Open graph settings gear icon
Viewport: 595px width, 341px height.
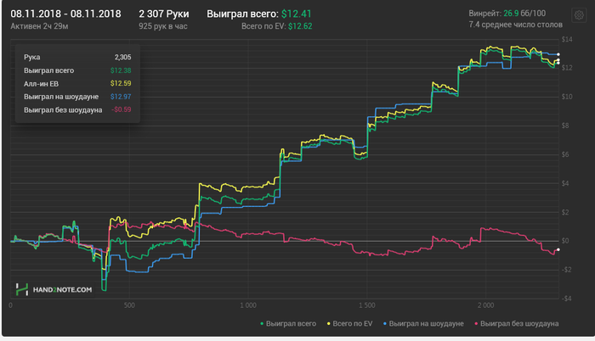point(579,15)
